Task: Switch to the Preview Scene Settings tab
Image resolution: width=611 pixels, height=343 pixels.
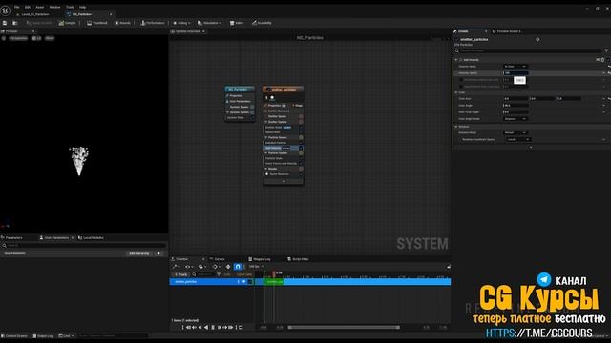Action: (x=507, y=31)
